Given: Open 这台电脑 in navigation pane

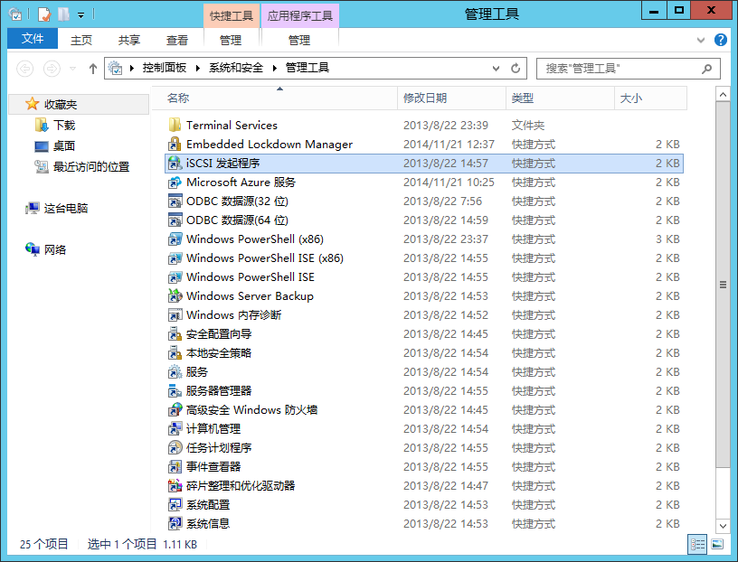Looking at the screenshot, I should click(66, 209).
